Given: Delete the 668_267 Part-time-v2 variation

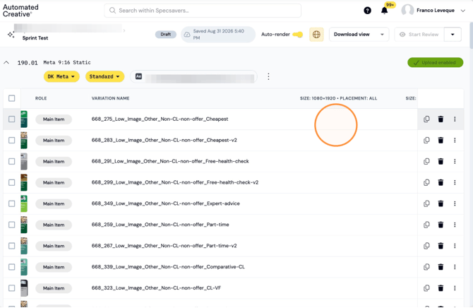Looking at the screenshot, I should [x=441, y=246].
